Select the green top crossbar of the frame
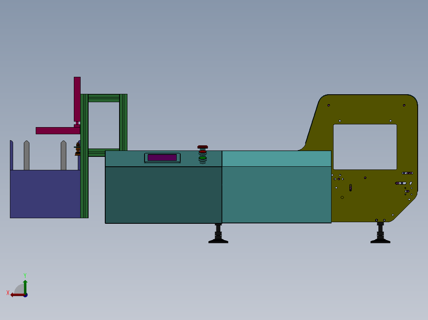The width and height of the screenshot is (428, 320). pyautogui.click(x=104, y=98)
